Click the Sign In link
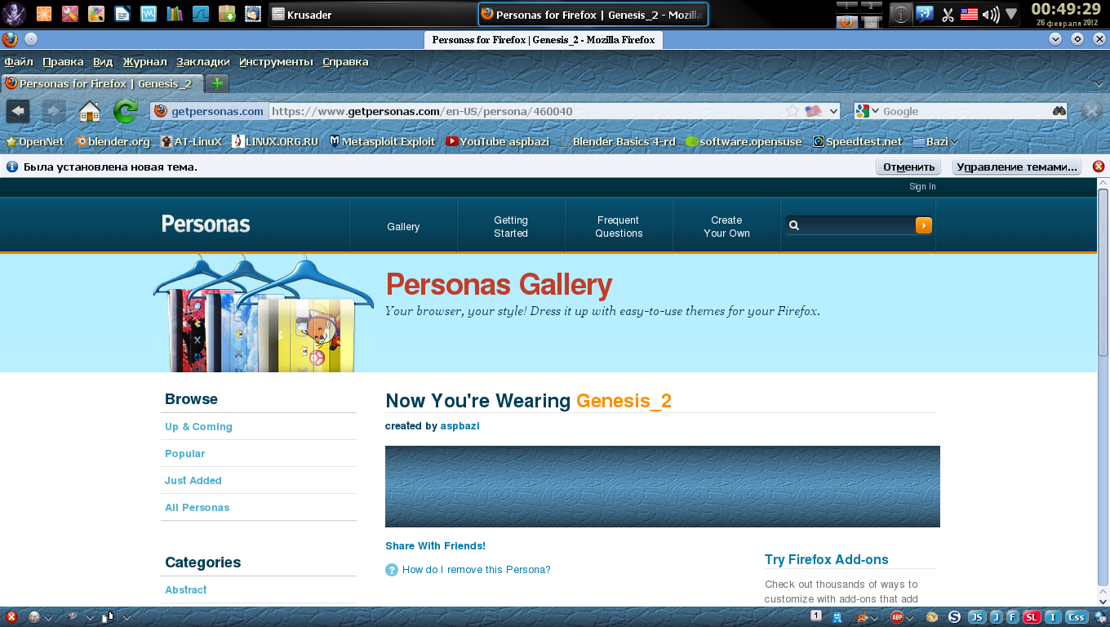The width and height of the screenshot is (1110, 627). (x=922, y=187)
